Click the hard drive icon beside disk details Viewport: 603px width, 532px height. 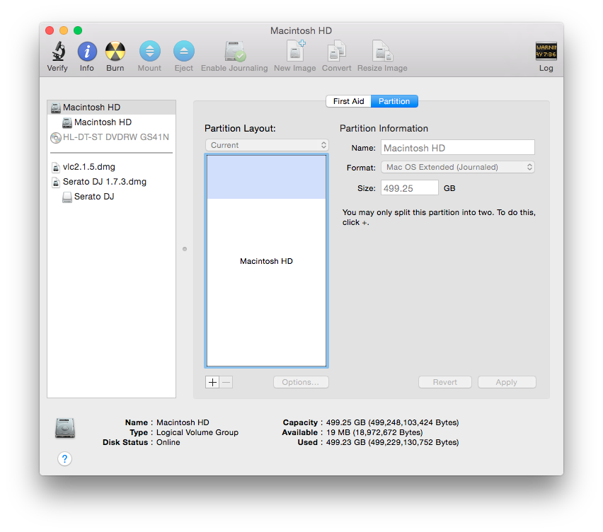tap(65, 428)
